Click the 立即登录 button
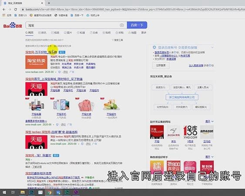 coord(161,65)
